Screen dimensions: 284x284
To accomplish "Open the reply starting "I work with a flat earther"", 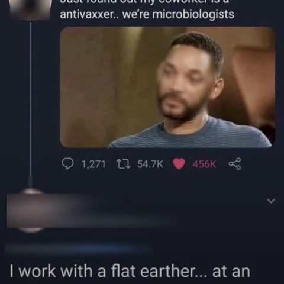I will [x=130, y=272].
